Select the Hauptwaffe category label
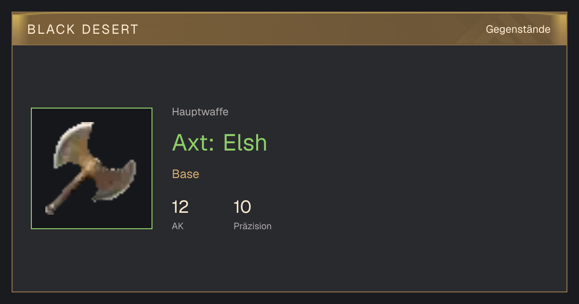Image resolution: width=579 pixels, height=304 pixels. tap(200, 112)
